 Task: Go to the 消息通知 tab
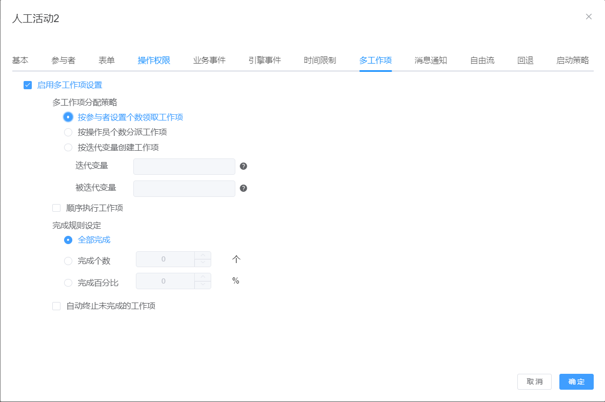431,61
